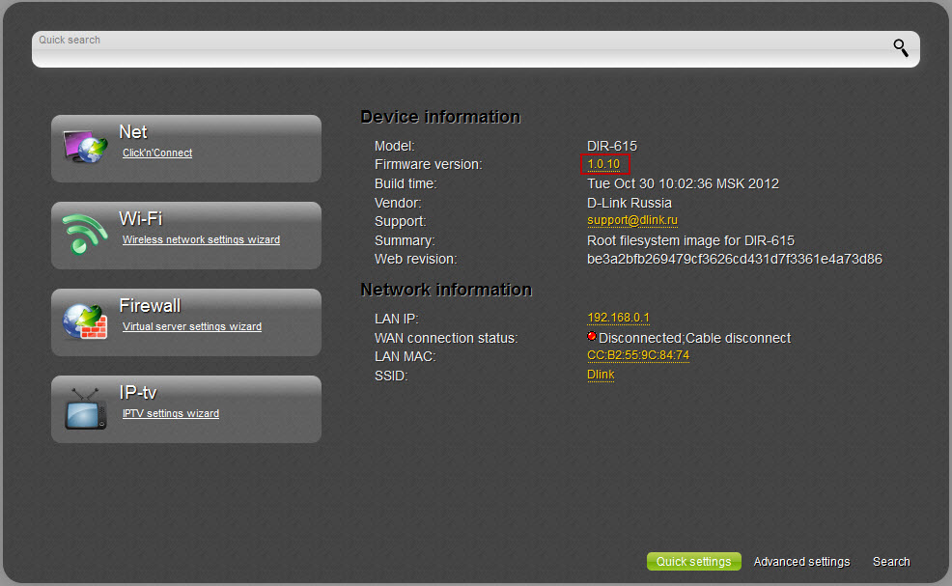Screen dimensions: 952x586
Task: Switch to Quick settings tab
Action: click(x=693, y=562)
